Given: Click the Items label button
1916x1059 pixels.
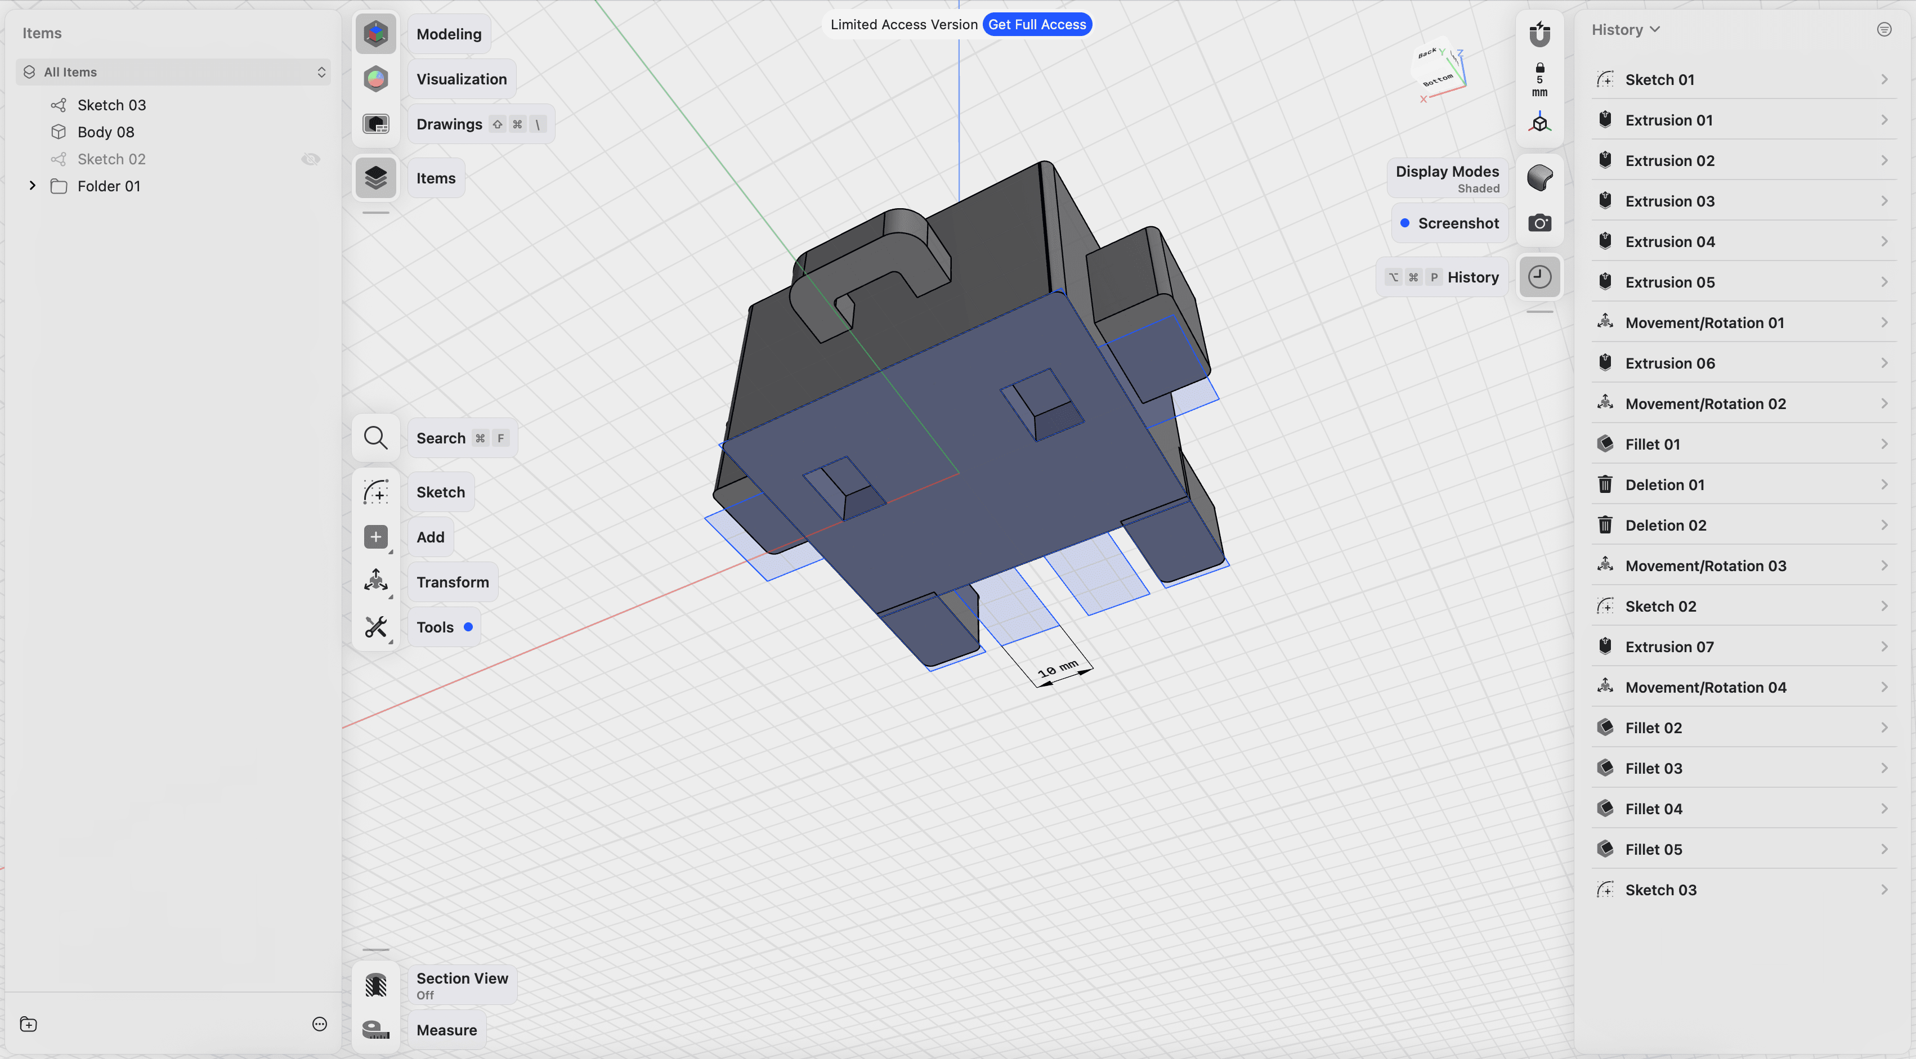Looking at the screenshot, I should click(x=436, y=178).
